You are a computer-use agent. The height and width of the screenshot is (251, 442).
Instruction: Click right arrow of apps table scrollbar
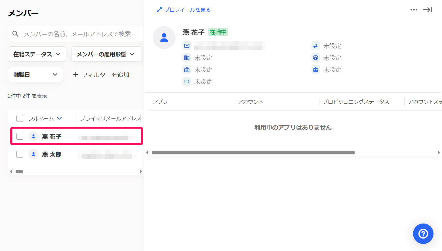(x=439, y=152)
